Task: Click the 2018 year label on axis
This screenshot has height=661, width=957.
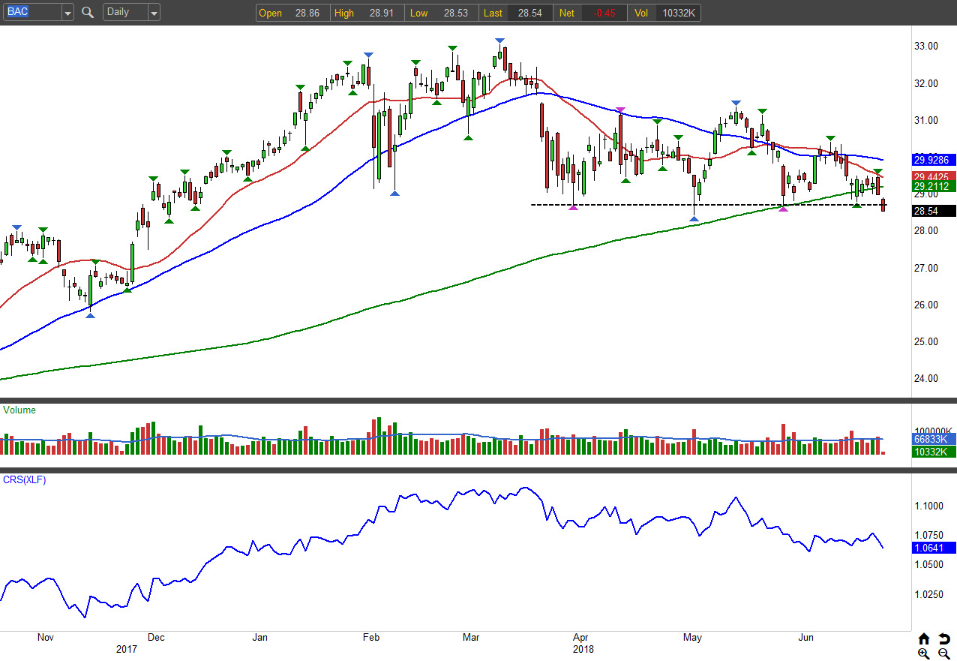Action: click(583, 650)
